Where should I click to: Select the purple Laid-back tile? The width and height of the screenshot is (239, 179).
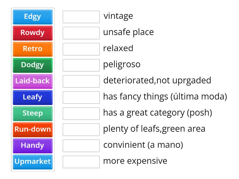33,81
